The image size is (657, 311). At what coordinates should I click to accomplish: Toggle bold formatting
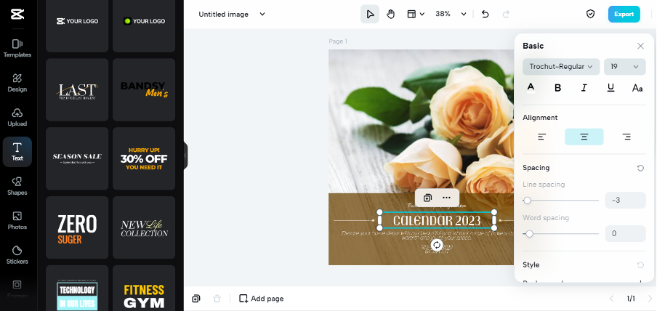(x=557, y=88)
